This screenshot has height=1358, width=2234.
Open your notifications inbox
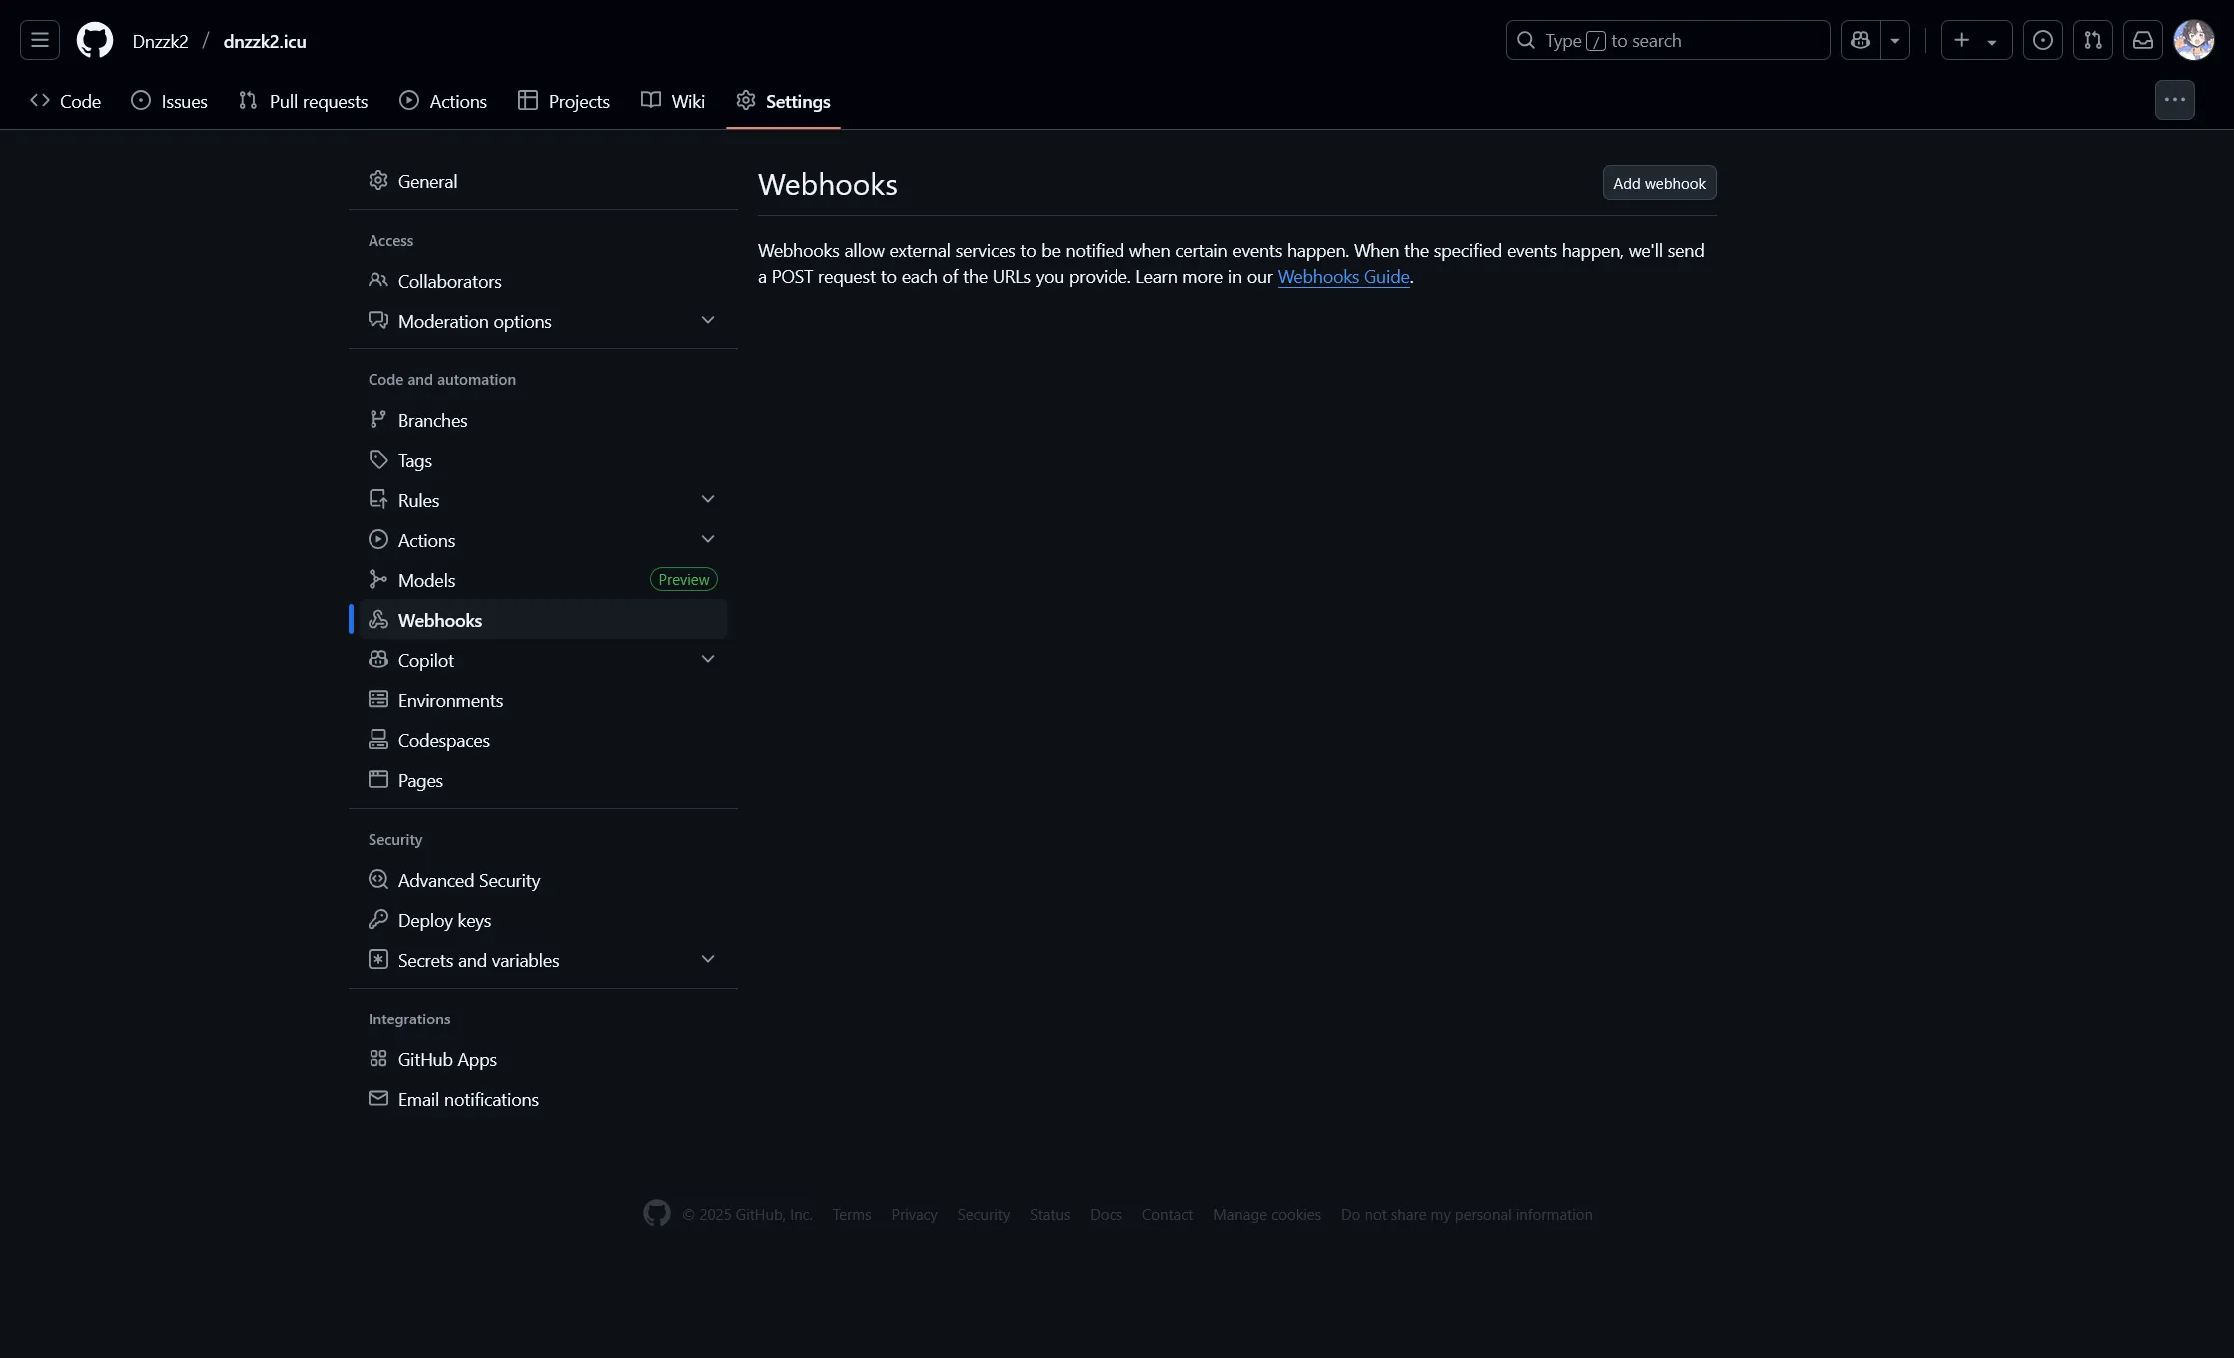tap(2143, 40)
